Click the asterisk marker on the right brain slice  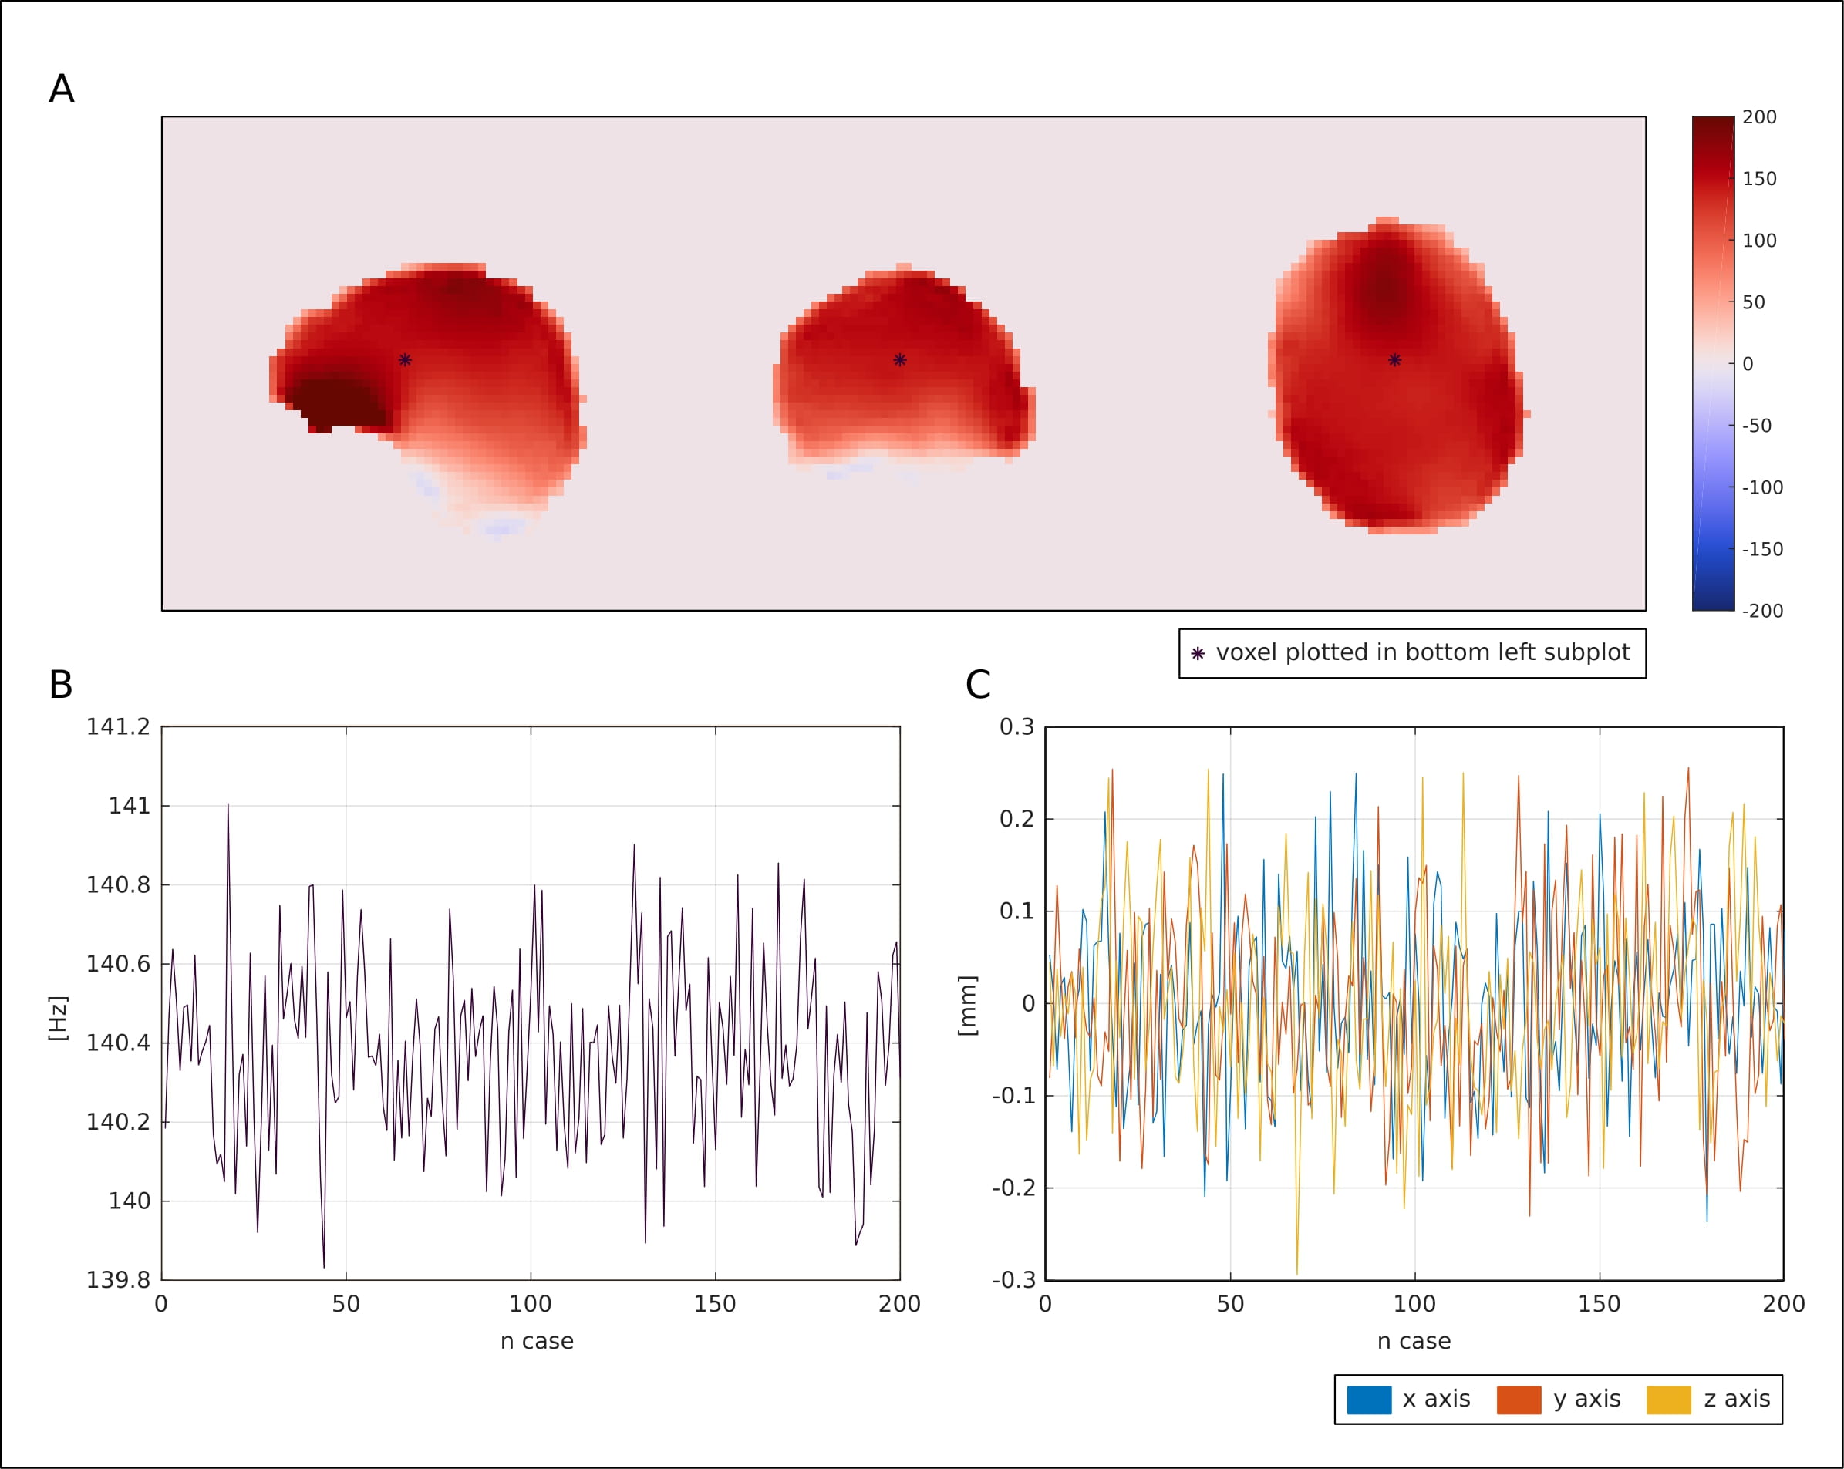pyautogui.click(x=1394, y=360)
